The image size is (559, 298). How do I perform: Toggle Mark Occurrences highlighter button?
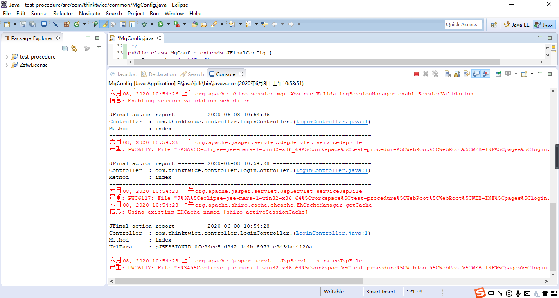click(104, 24)
